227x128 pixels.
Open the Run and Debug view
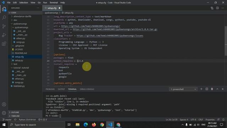click(x=4, y=35)
